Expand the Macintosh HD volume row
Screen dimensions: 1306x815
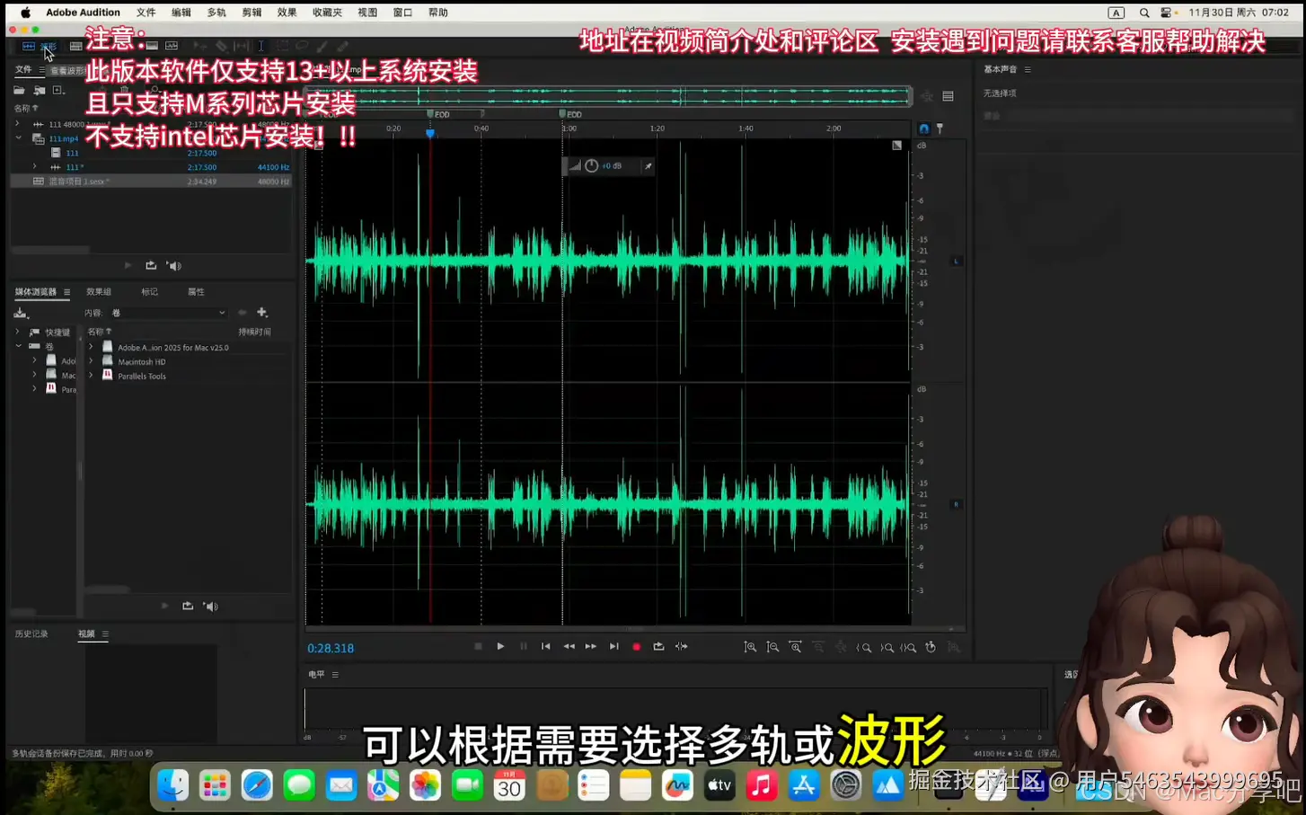91,361
